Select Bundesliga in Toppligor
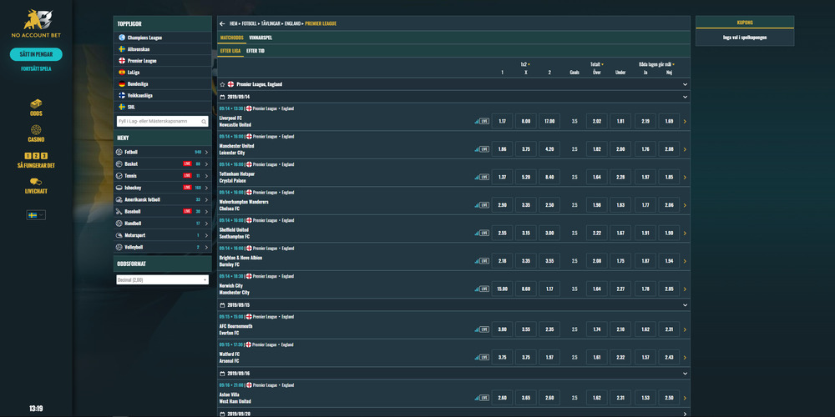This screenshot has width=835, height=417. point(163,84)
